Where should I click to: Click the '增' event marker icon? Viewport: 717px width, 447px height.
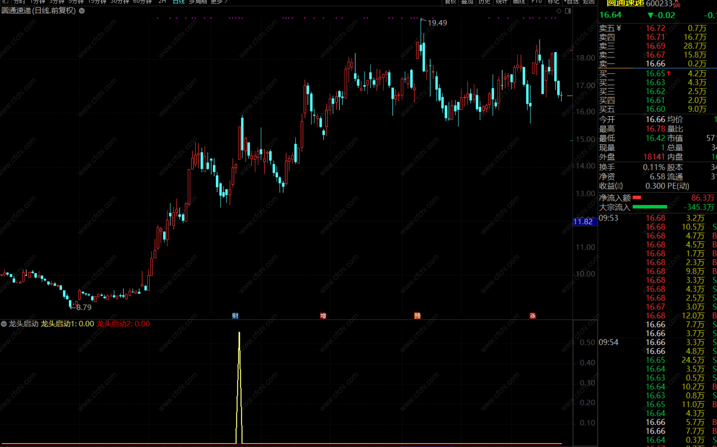[x=323, y=316]
